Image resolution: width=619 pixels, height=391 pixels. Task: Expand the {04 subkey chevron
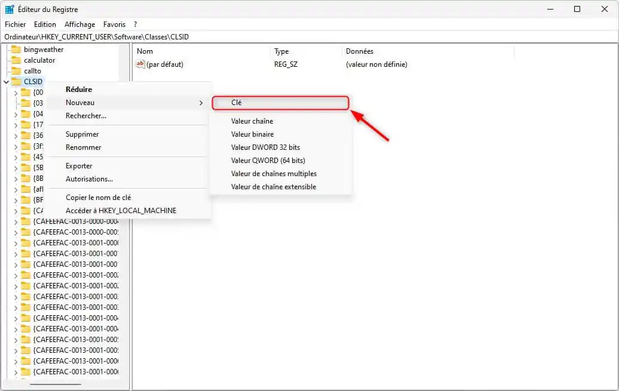point(16,115)
